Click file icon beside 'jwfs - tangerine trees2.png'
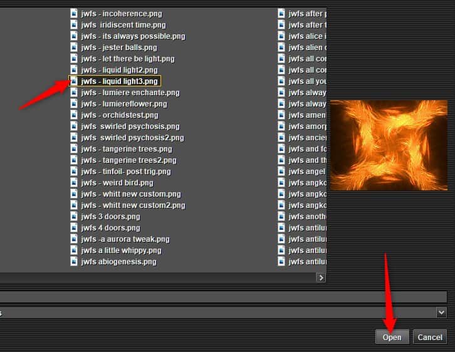This screenshot has width=455, height=352. point(74,160)
